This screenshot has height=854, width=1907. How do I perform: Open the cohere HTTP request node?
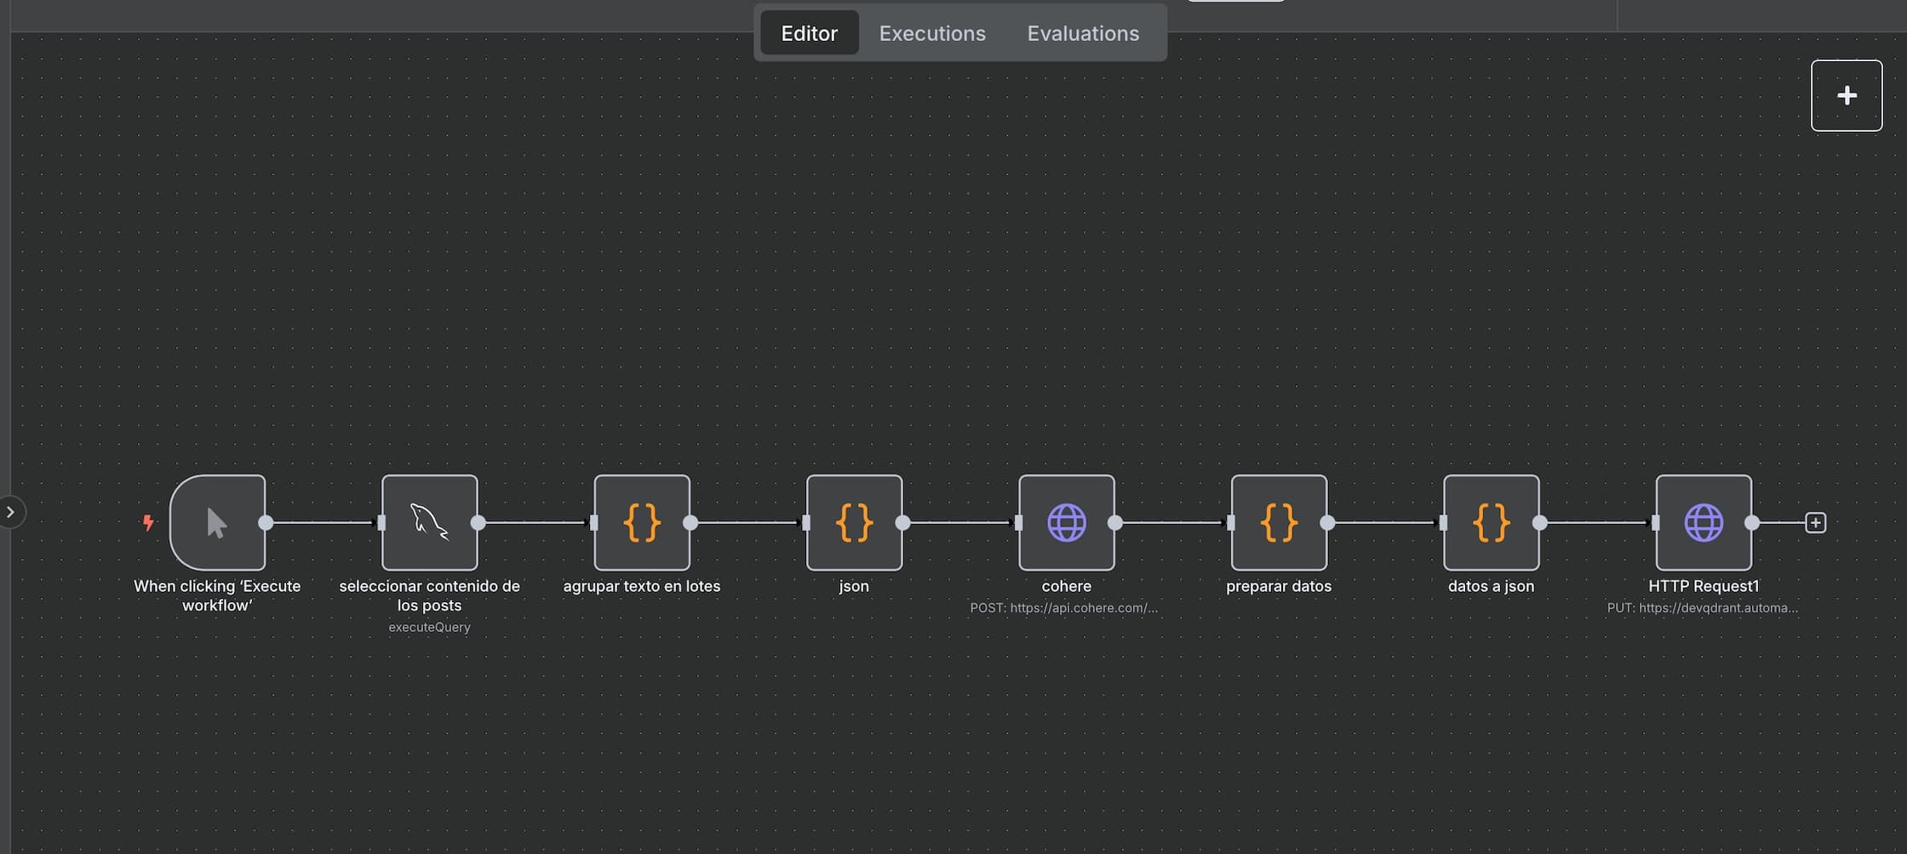coord(1066,522)
